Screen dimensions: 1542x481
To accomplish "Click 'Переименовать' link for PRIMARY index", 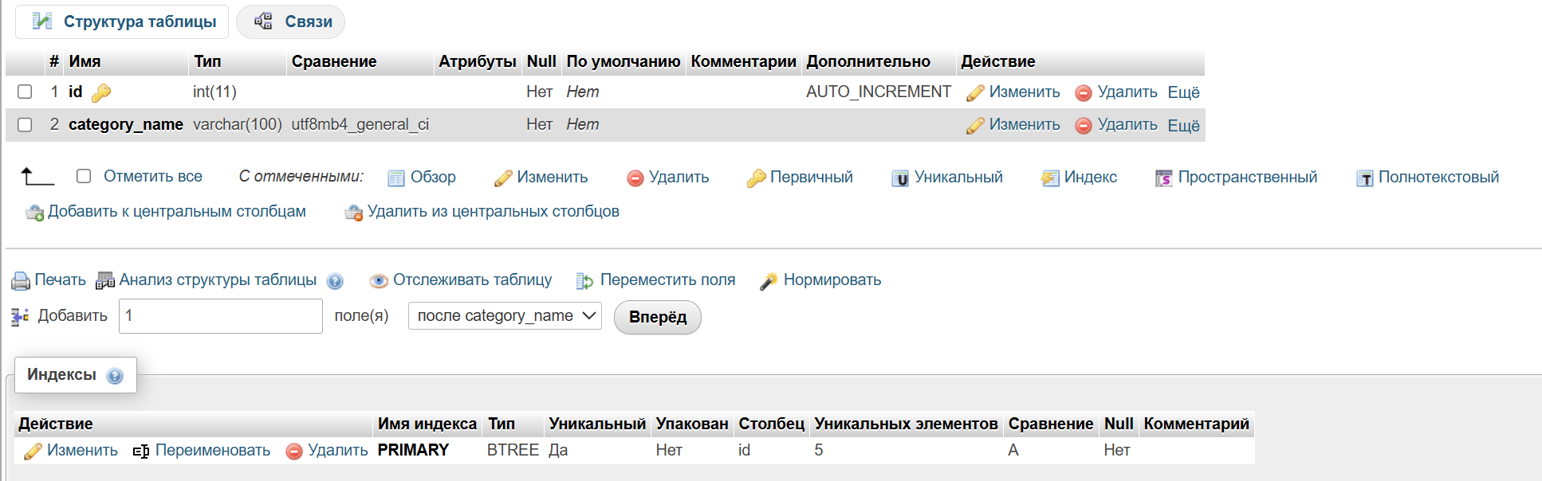I will 212,451.
